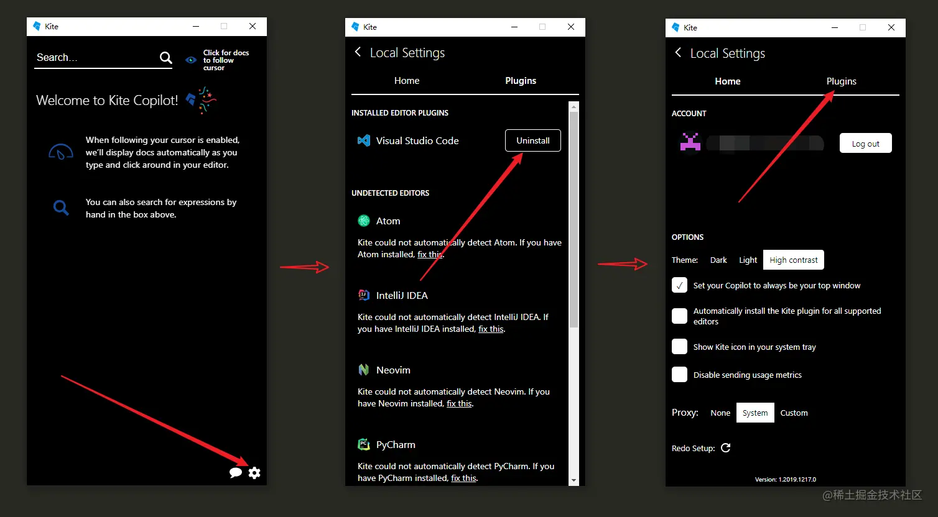Close the right Local Settings window
Screen dimensions: 938x517
(891, 27)
